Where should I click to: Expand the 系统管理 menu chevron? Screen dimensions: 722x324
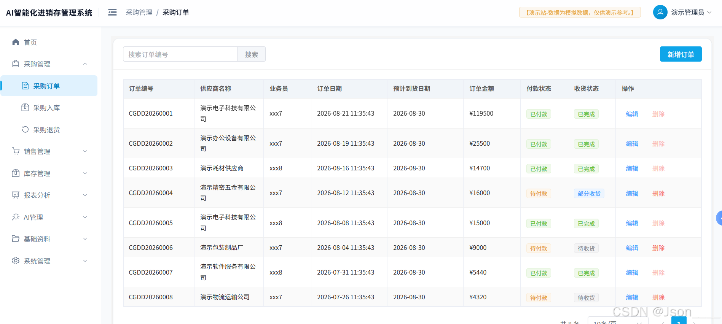(x=85, y=261)
